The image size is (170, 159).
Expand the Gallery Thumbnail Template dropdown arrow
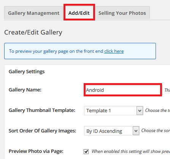140,111
